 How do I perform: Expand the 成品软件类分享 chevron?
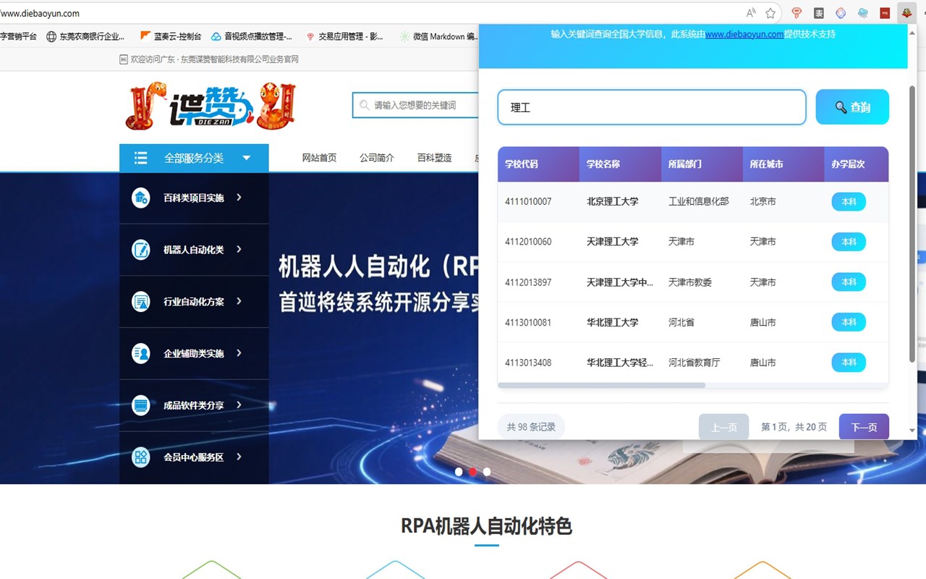[x=239, y=405]
